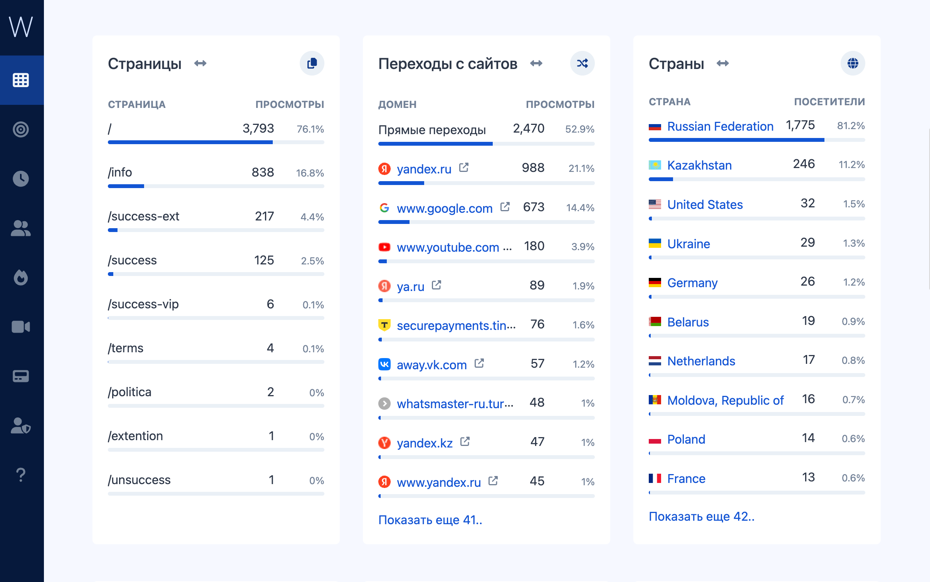Click the copy pages icon in Страницы card
The image size is (930, 582).
(x=312, y=63)
